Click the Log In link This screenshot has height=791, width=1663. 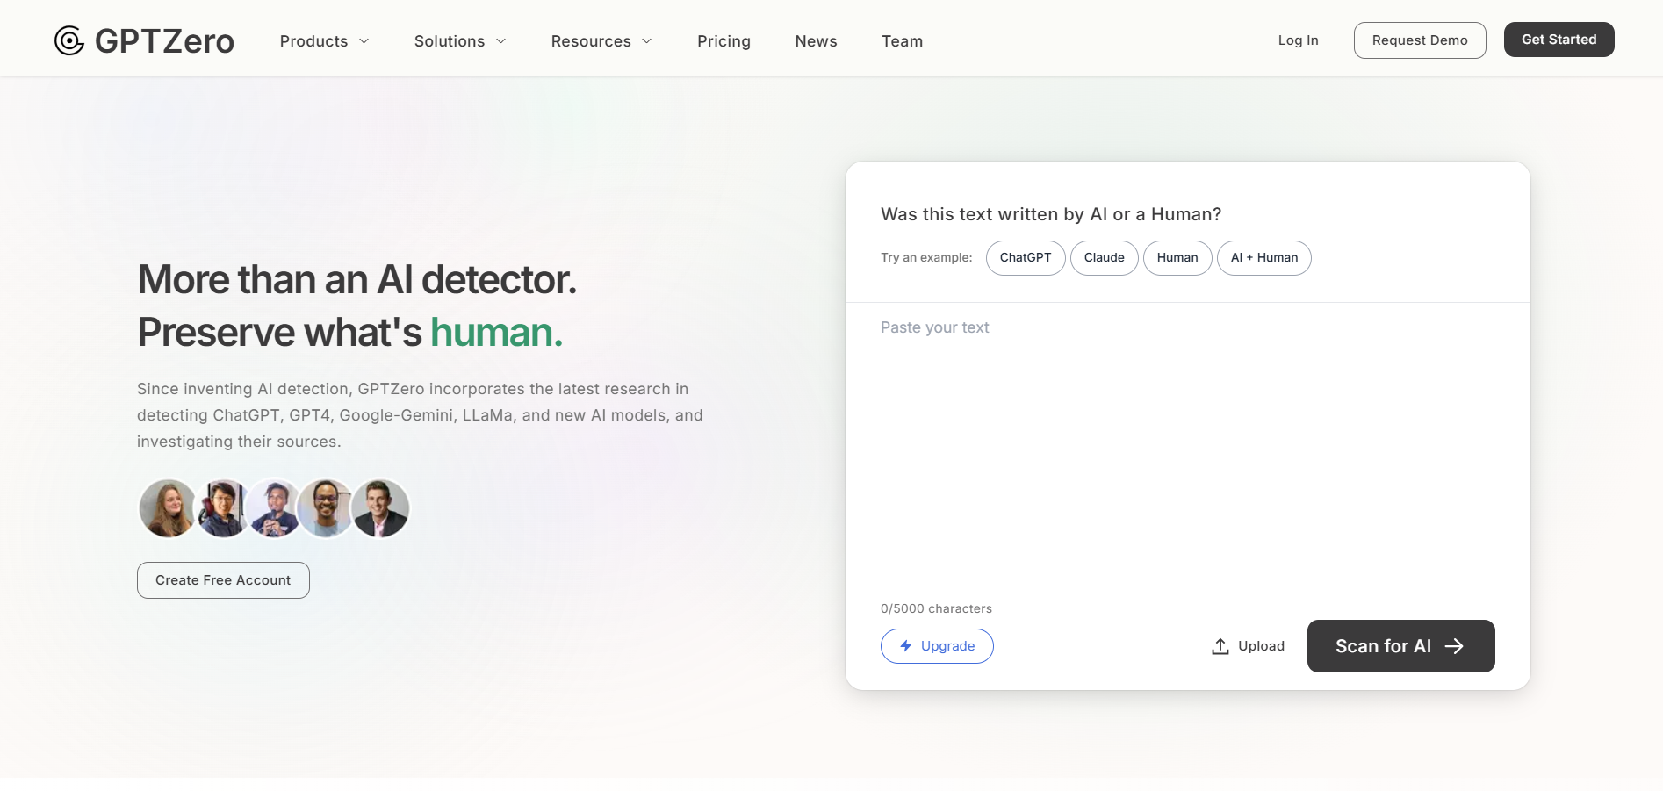pyautogui.click(x=1298, y=40)
